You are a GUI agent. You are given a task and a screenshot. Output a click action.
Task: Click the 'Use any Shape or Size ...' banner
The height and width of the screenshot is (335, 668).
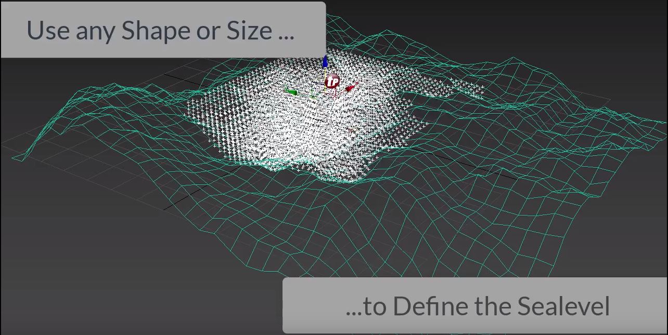click(x=163, y=30)
